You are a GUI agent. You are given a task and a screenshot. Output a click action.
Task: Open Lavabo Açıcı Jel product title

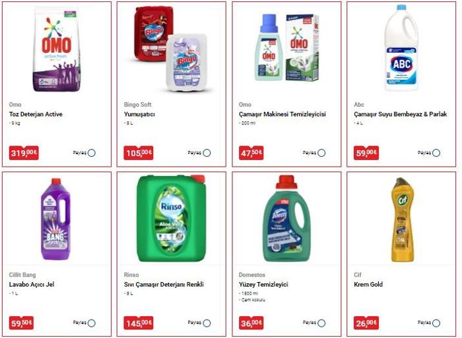tap(32, 285)
